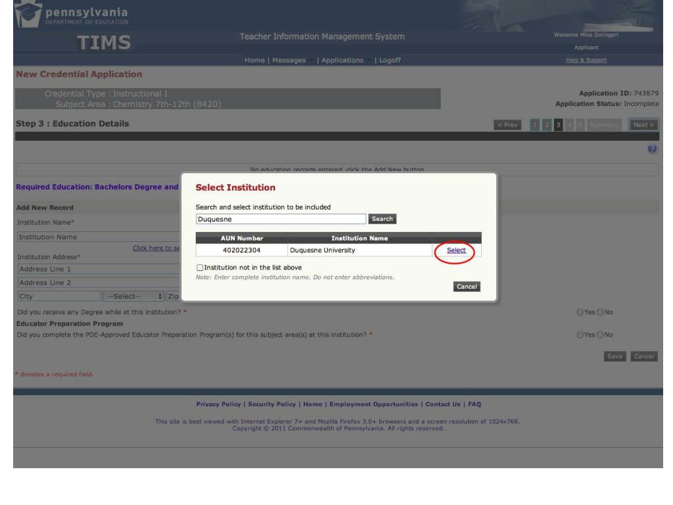Click the institution search text field
This screenshot has width=673, height=505.
(281, 219)
